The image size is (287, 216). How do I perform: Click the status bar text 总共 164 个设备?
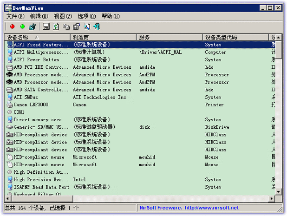(x=25, y=208)
